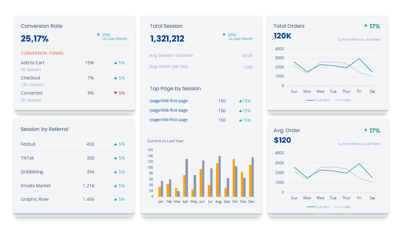Click the Fri label in the Avg. Order chart
This screenshot has width=403, height=227.
[359, 198]
